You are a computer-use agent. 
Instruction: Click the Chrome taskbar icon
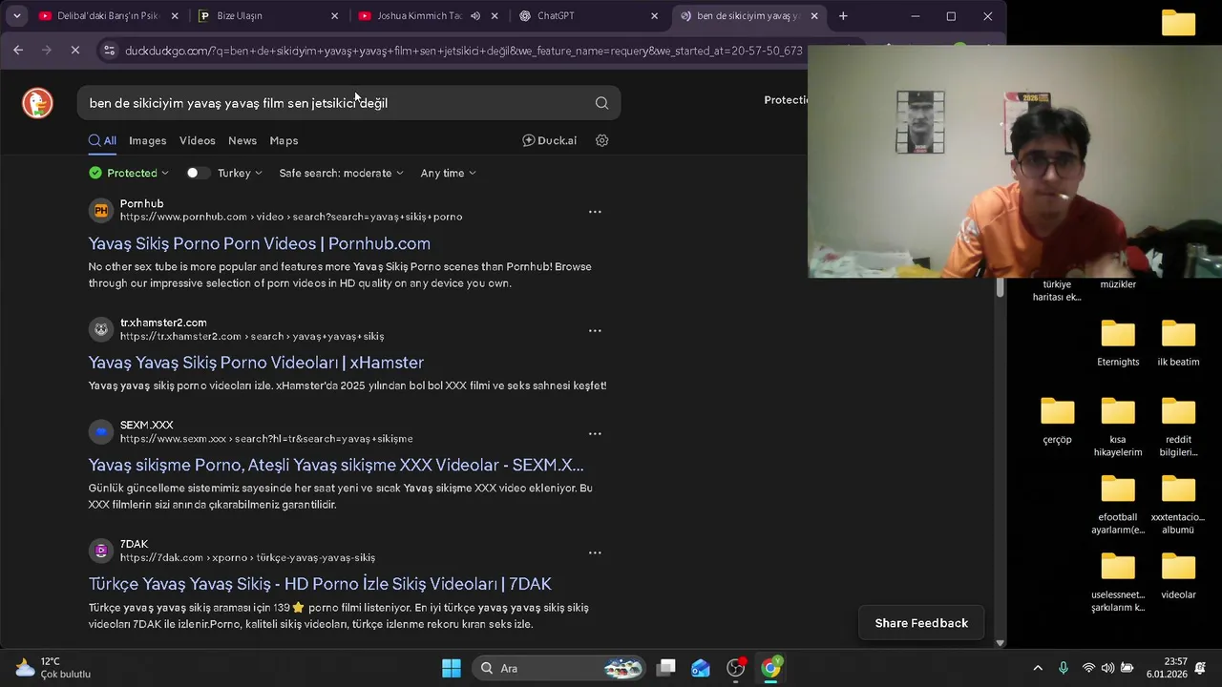coord(770,668)
